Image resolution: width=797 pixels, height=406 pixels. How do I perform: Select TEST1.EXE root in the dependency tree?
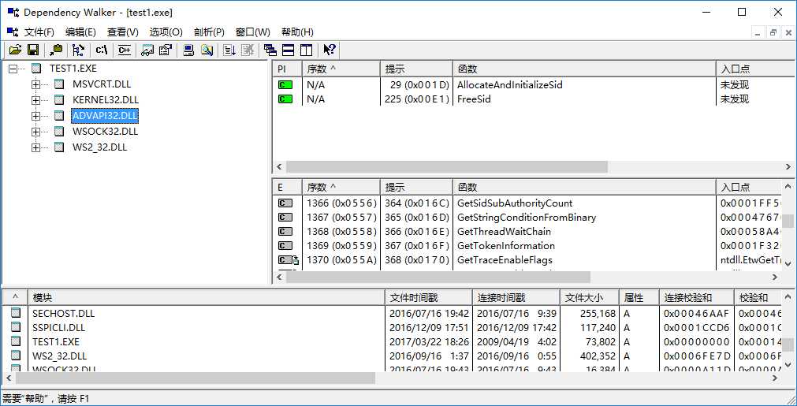click(73, 68)
